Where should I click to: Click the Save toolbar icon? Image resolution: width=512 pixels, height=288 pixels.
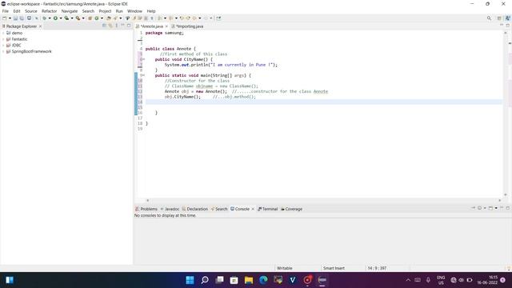pos(15,18)
